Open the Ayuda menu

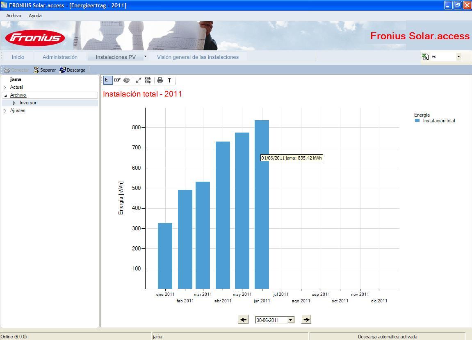coord(35,16)
